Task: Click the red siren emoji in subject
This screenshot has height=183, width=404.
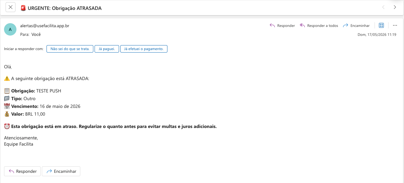Action: [x=23, y=8]
